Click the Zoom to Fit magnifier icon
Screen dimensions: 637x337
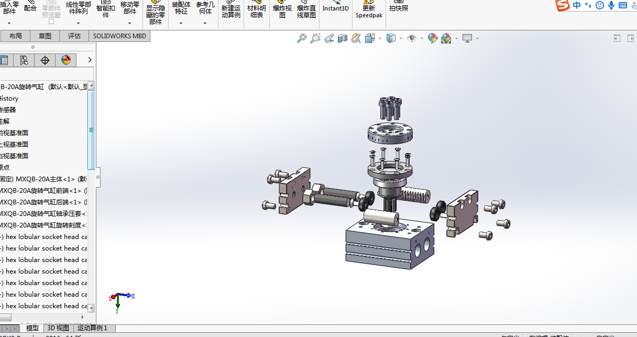pyautogui.click(x=301, y=38)
